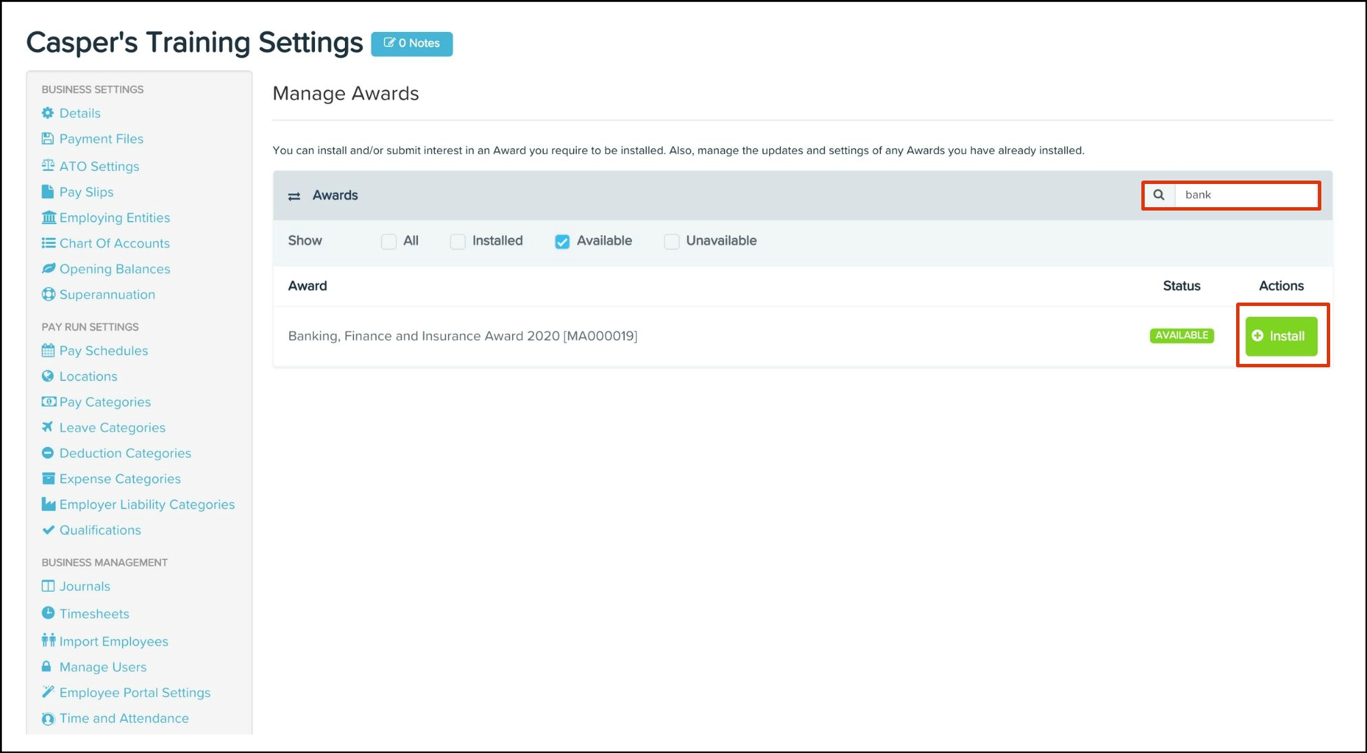Click the magnifier icon in the awards search
The height and width of the screenshot is (753, 1367).
[x=1158, y=195]
